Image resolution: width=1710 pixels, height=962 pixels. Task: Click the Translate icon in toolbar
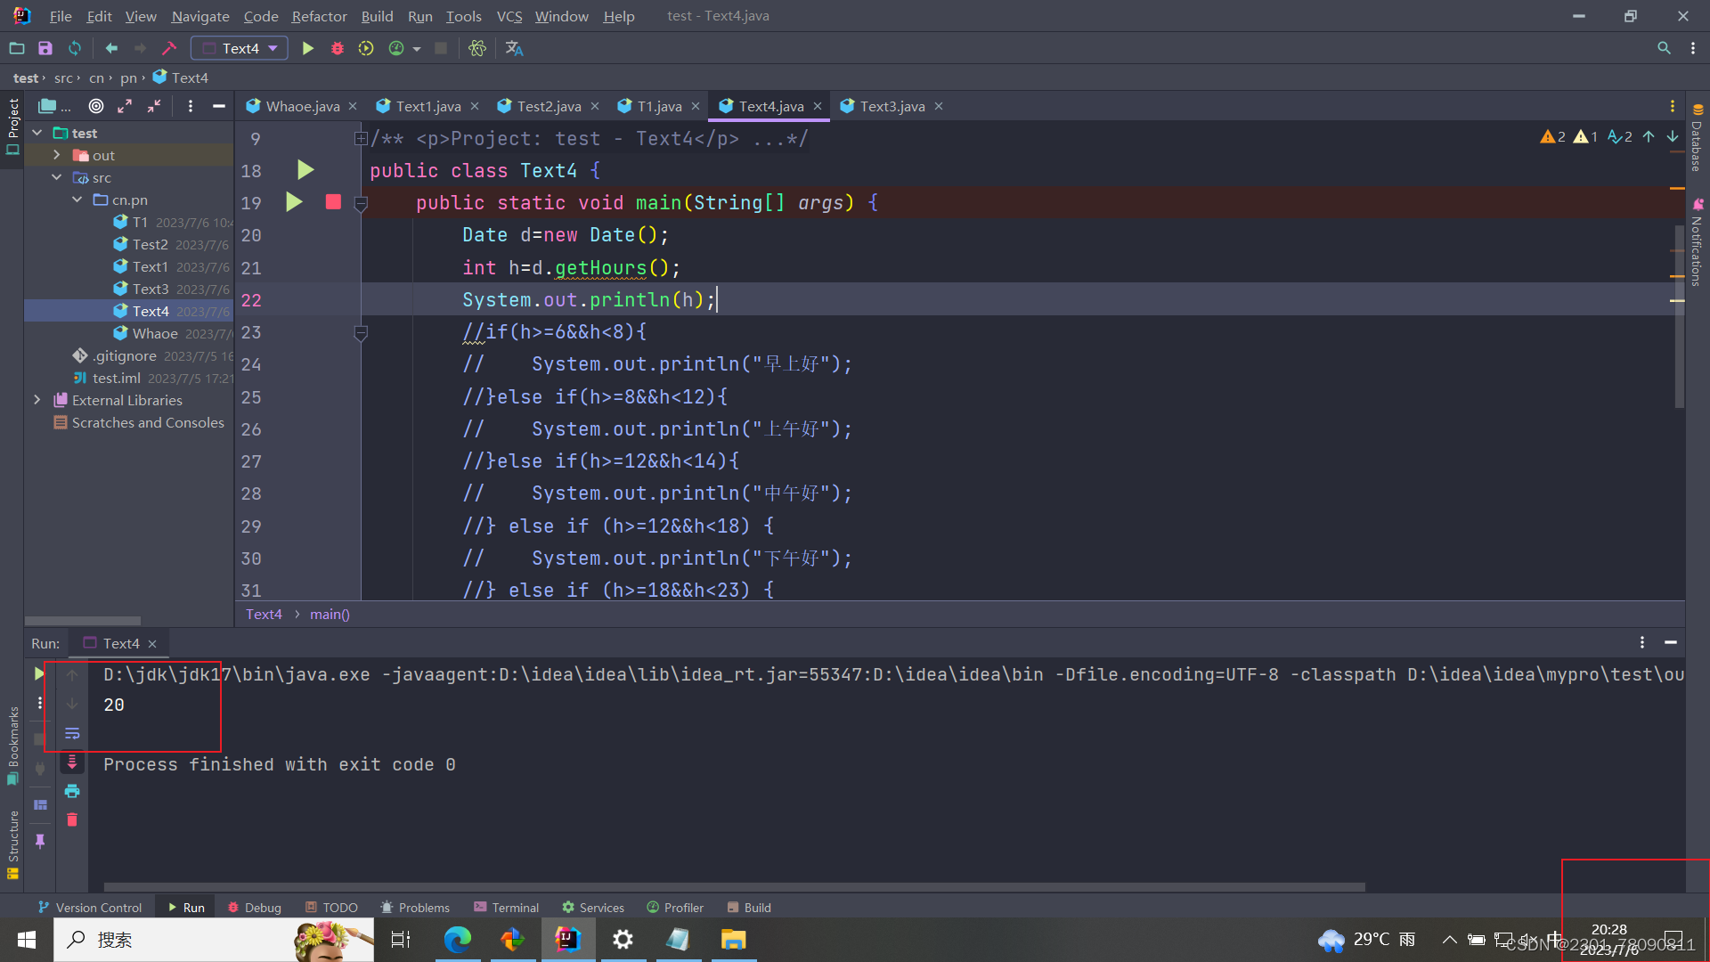(514, 48)
